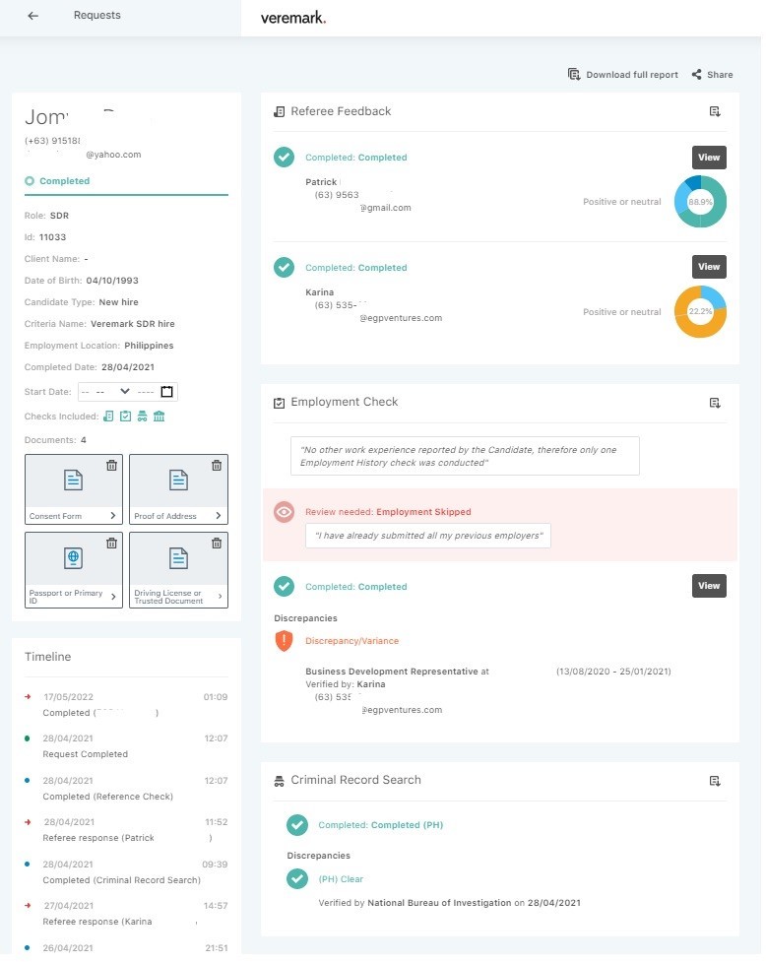Click the eye icon for Employment Skipped review

click(284, 512)
